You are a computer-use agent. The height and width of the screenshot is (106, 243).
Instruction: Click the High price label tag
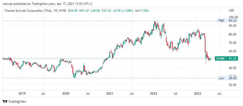[x=221, y=20]
